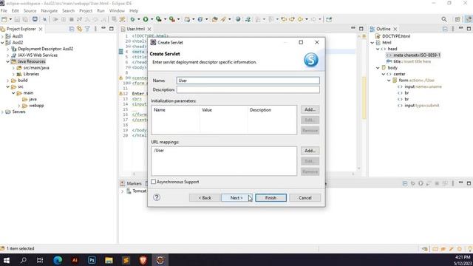Open Windows Start menu

6,259
